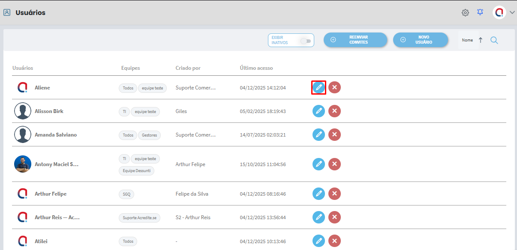Edit Arthur Felipe with pencil icon
517x250 pixels.
click(x=319, y=194)
